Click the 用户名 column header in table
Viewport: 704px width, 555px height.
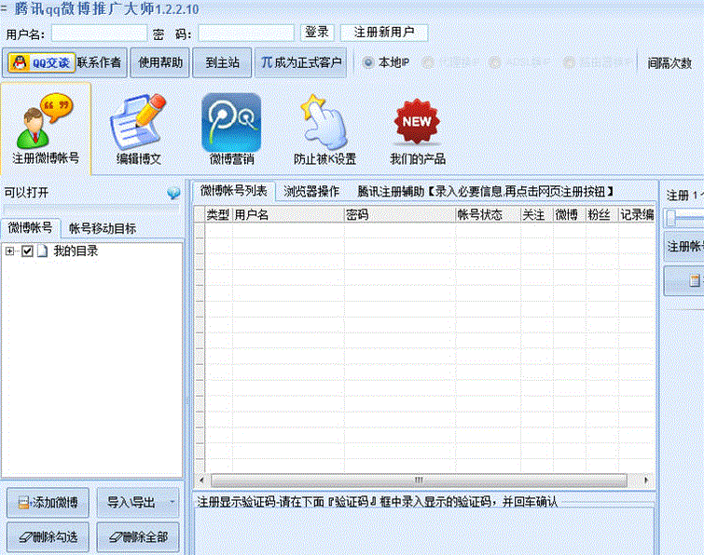288,215
